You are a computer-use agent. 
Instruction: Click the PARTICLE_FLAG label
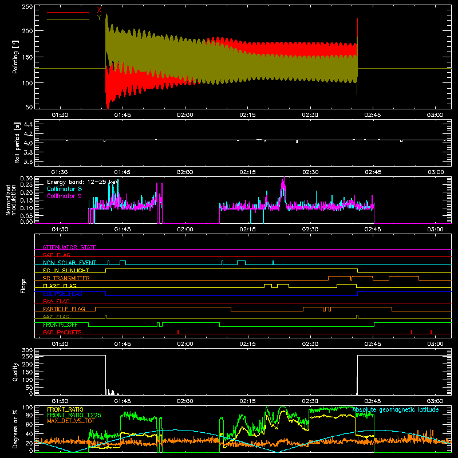point(64,309)
